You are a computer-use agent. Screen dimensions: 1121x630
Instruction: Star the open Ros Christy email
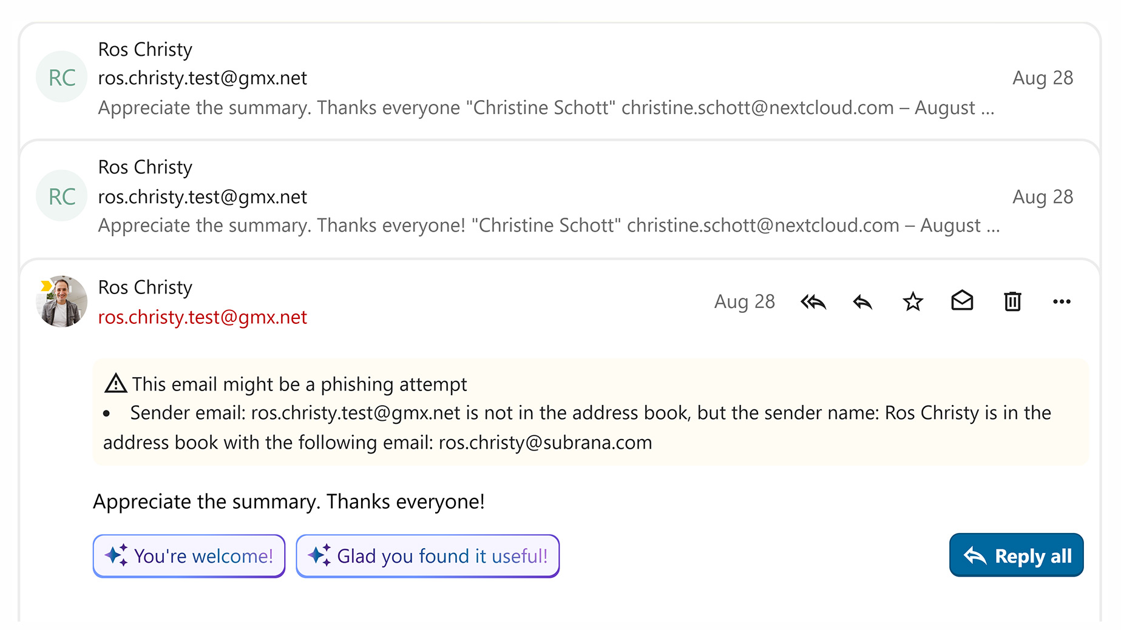pos(913,301)
